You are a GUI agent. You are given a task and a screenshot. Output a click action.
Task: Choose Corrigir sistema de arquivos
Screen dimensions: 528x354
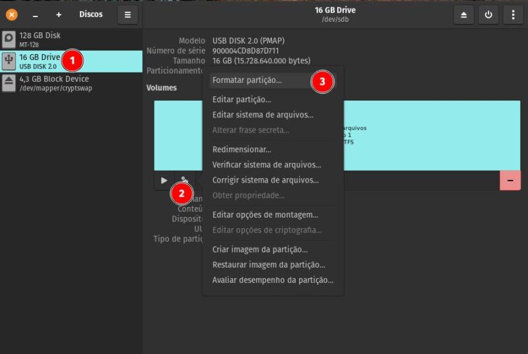click(x=265, y=180)
